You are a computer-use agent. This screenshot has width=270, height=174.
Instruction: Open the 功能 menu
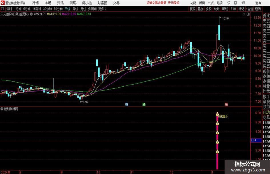[193, 3]
